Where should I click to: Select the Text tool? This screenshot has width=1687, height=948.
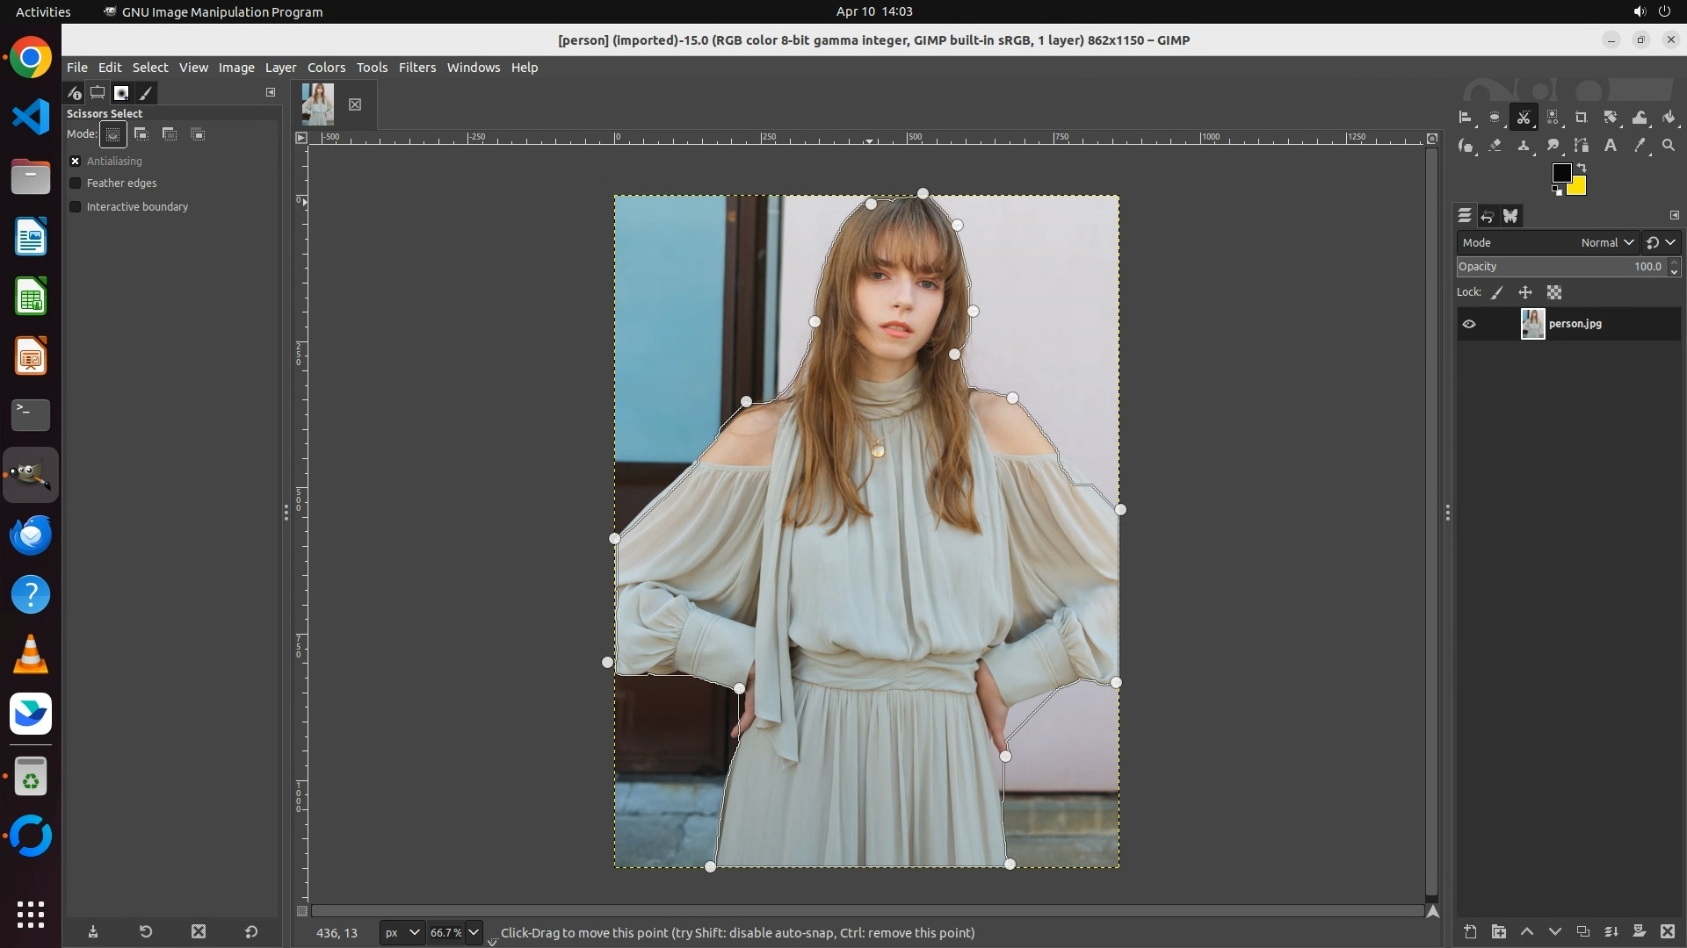pos(1611,146)
